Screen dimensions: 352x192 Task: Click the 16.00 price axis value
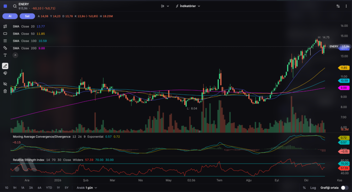pyautogui.click(x=344, y=26)
